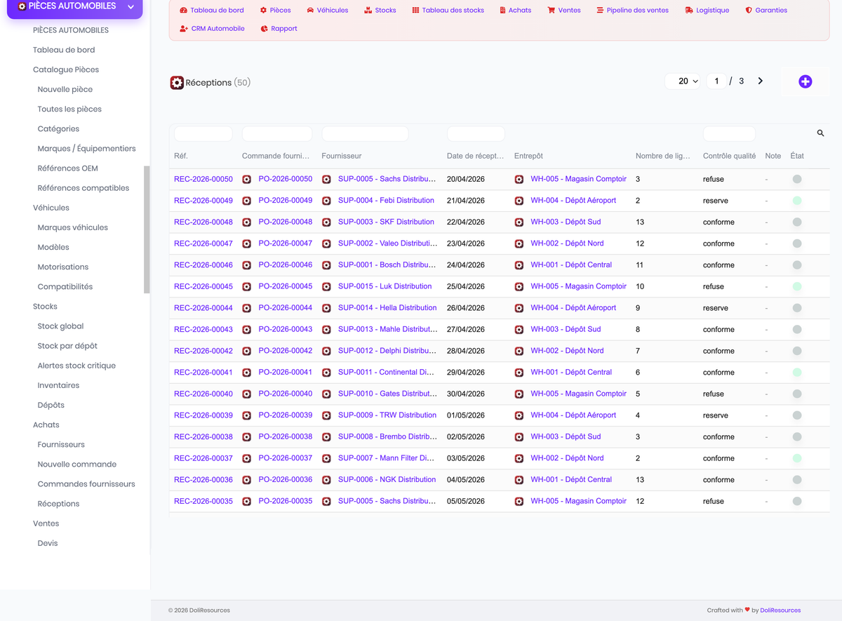
Task: Open Pipeline des ventes in top menu
Action: pyautogui.click(x=632, y=11)
